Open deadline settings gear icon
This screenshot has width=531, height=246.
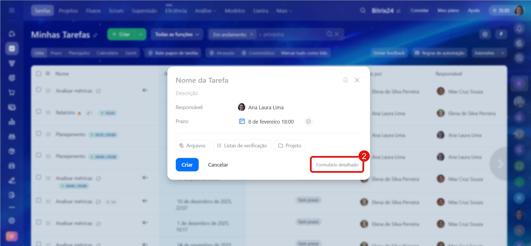pyautogui.click(x=308, y=122)
